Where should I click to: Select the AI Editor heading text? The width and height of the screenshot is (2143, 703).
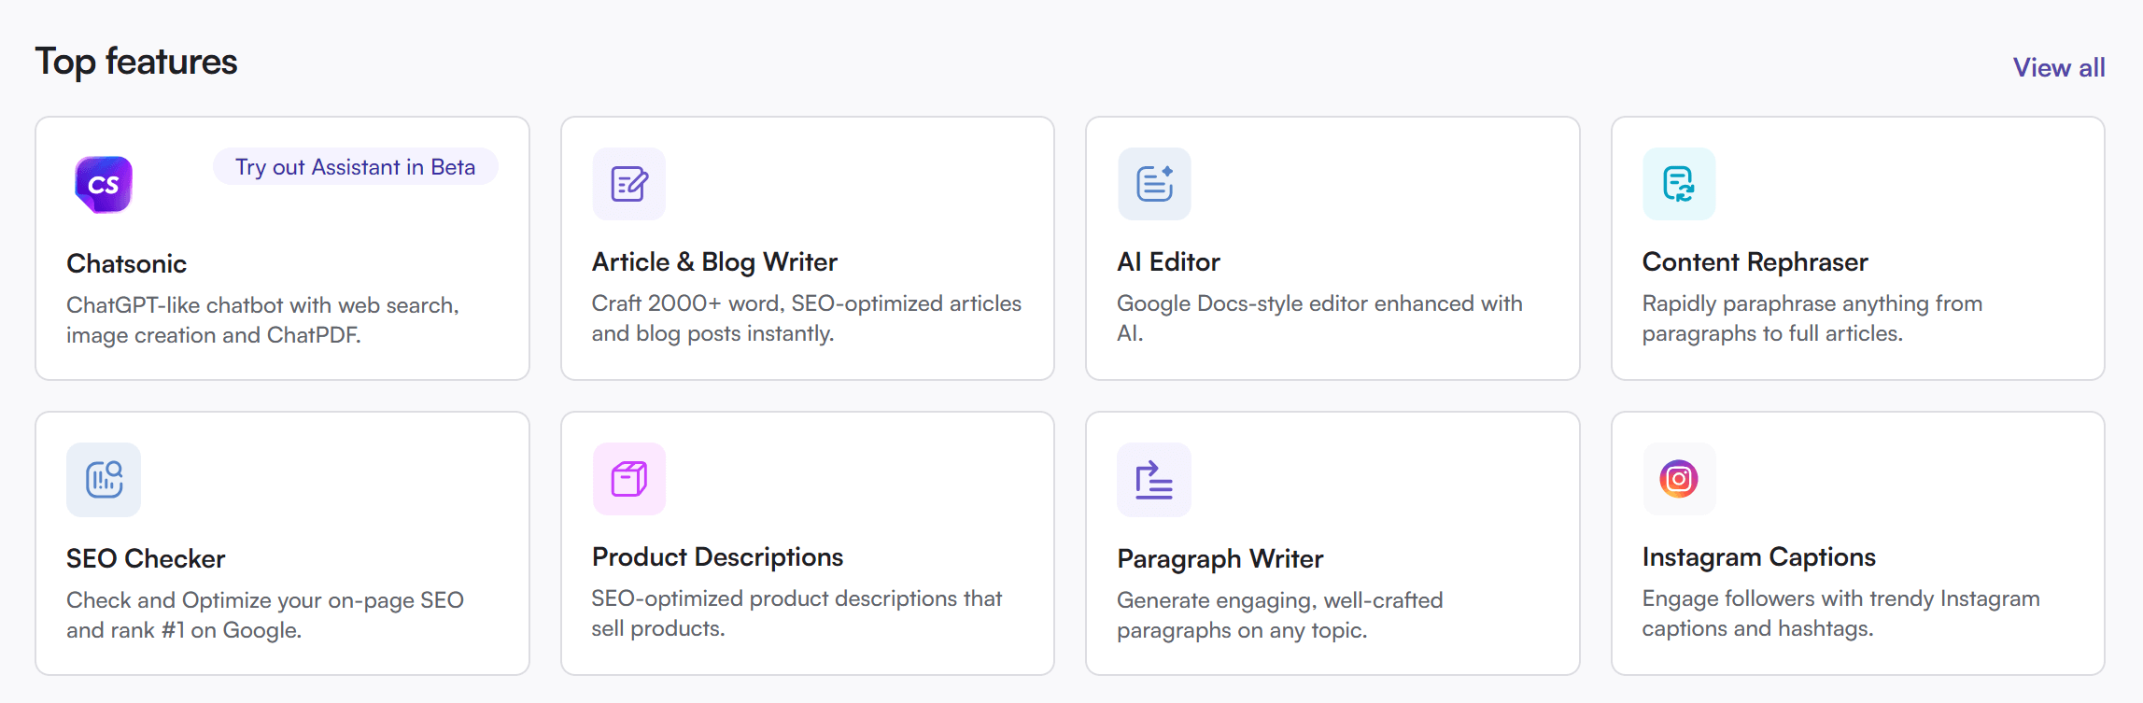point(1168,262)
